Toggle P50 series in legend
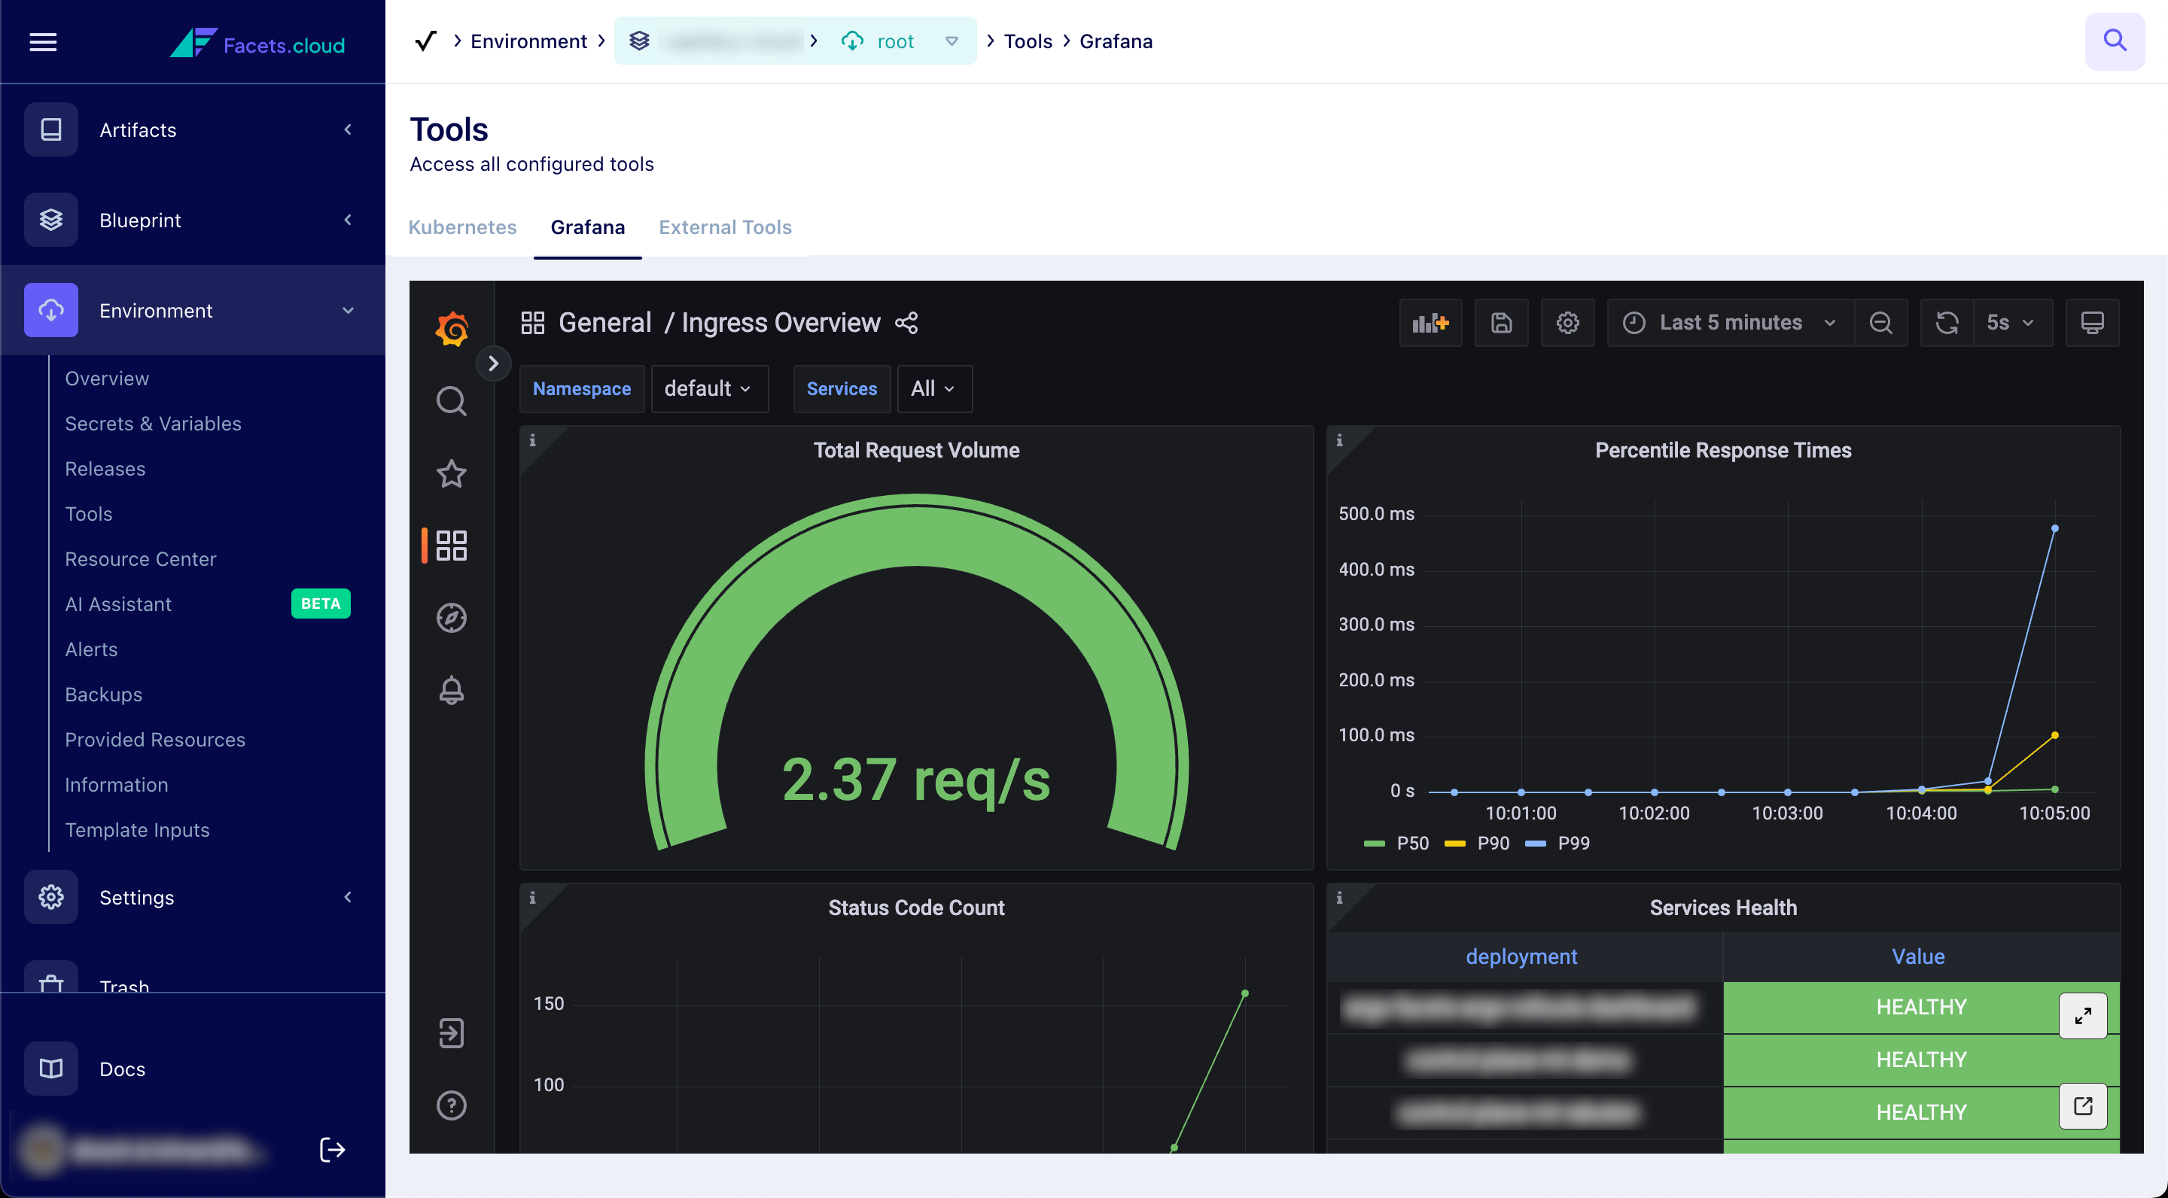This screenshot has width=2168, height=1198. (1411, 843)
